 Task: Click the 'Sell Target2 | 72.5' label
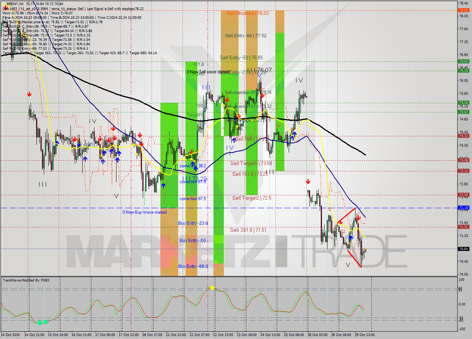[x=251, y=198]
